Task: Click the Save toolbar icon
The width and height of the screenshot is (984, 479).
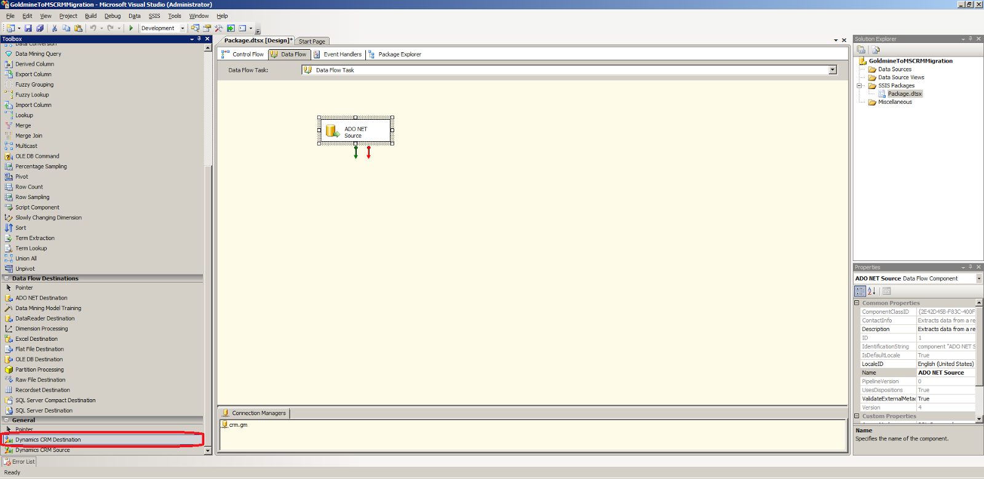Action: (28, 28)
